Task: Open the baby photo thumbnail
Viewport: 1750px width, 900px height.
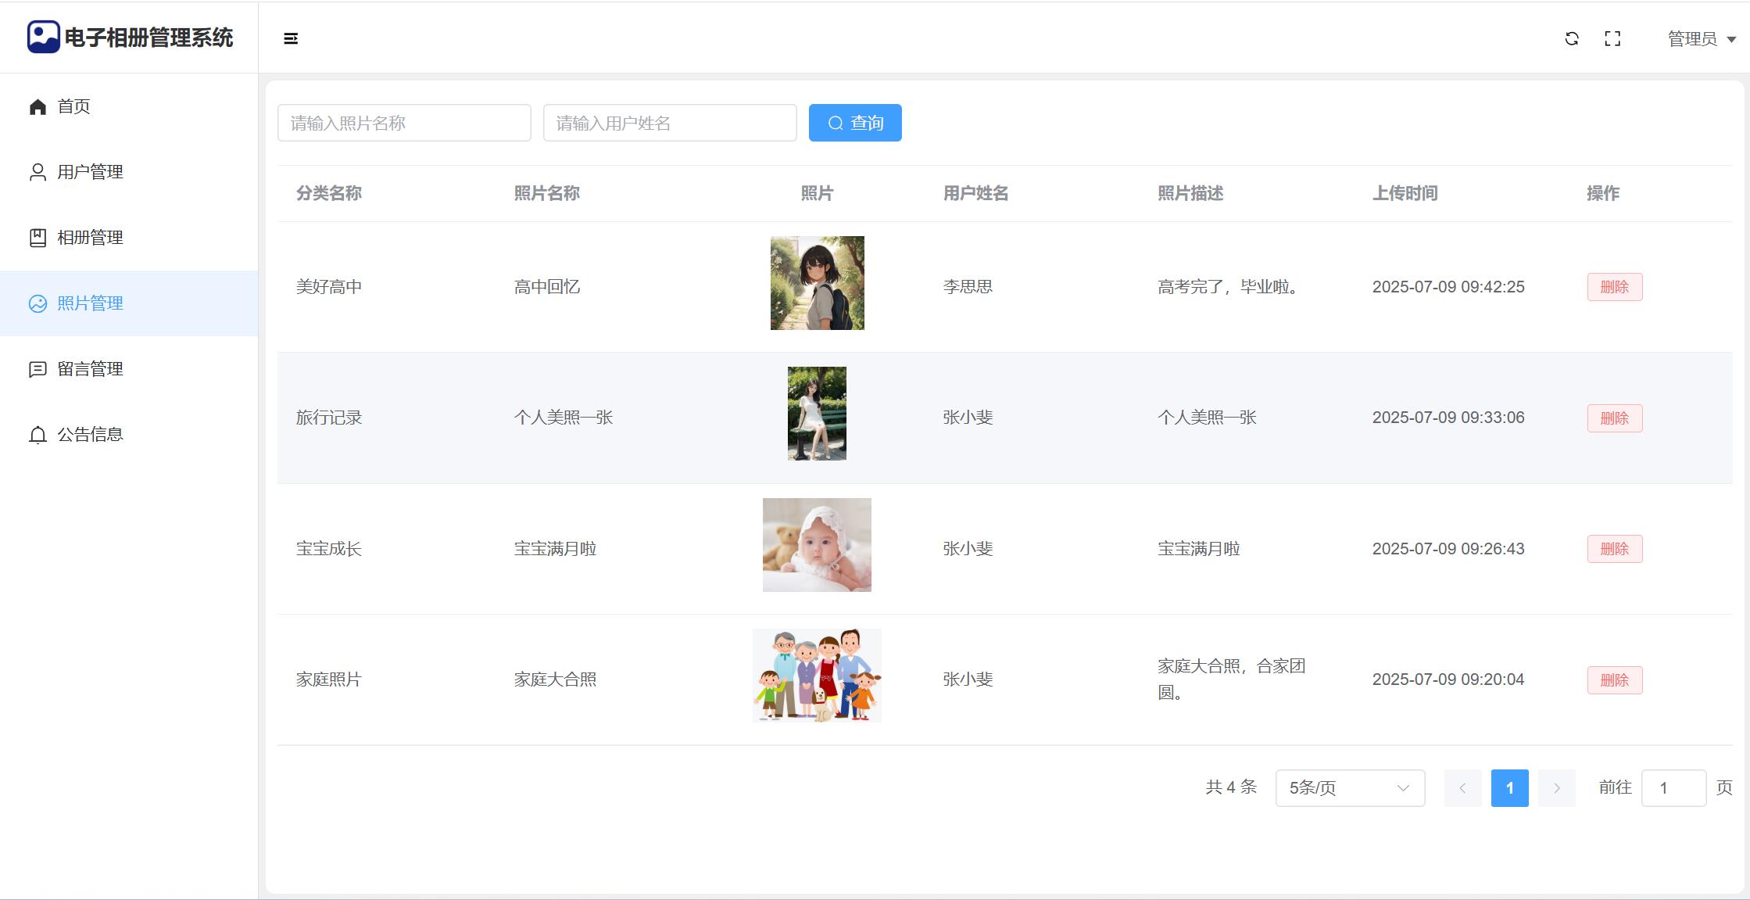Action: (817, 545)
